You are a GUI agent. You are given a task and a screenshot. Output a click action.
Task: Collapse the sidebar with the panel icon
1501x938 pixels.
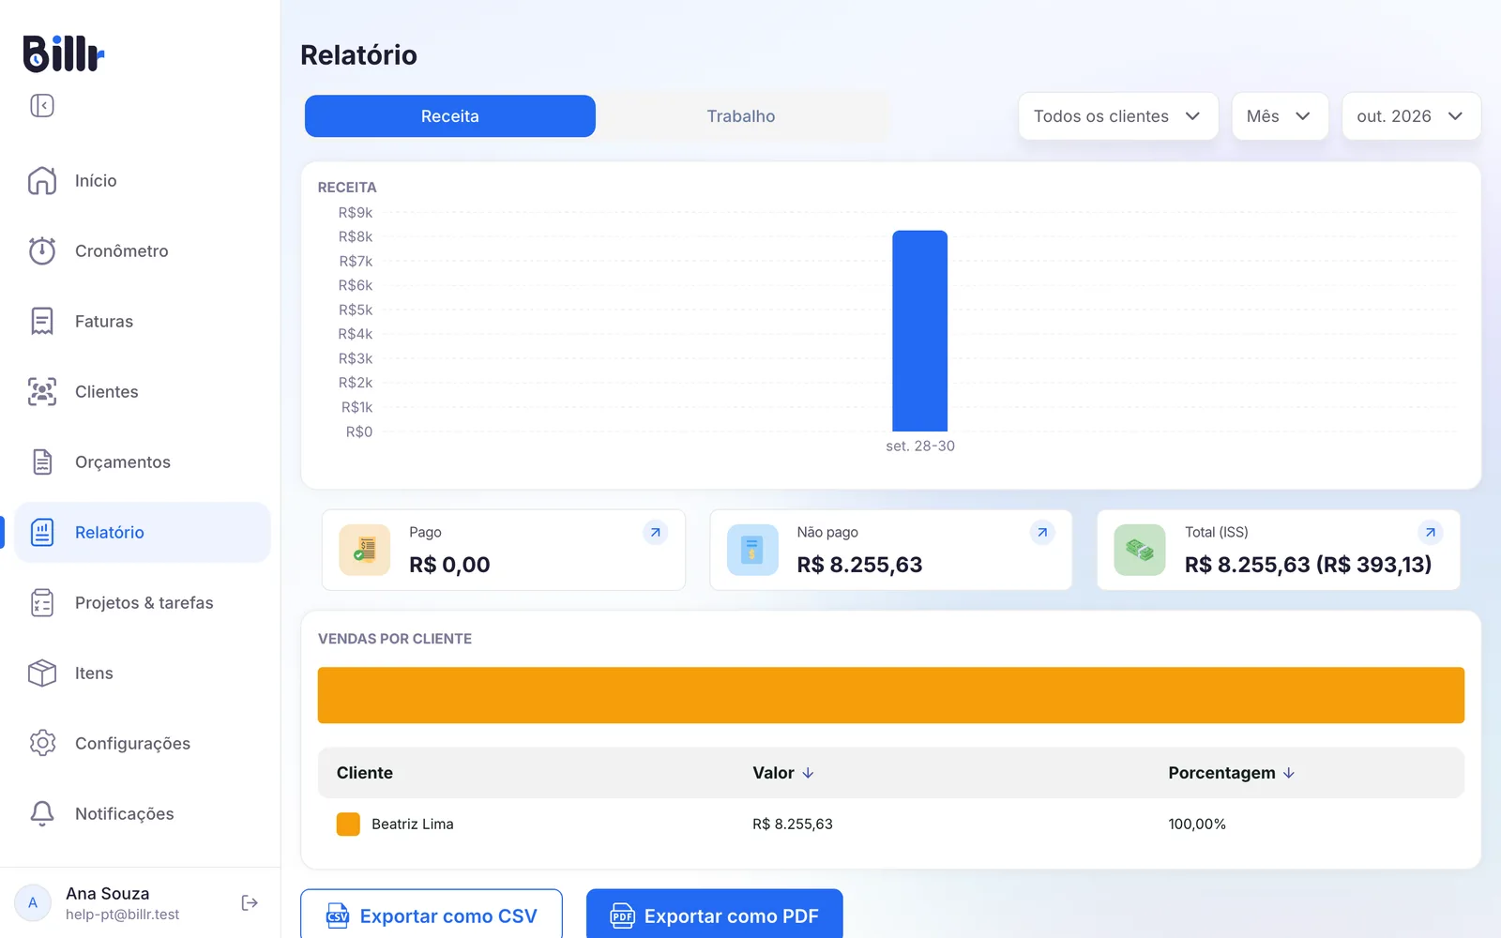click(42, 105)
